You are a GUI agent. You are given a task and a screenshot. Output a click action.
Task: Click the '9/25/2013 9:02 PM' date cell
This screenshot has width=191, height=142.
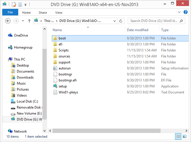[141, 92]
